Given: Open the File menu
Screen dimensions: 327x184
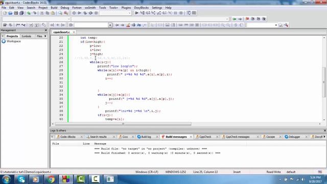Looking at the screenshot, I should (x=4, y=8).
